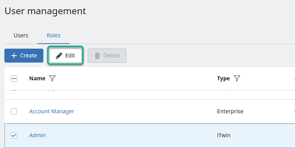Click the plus icon on Create button

14,56
